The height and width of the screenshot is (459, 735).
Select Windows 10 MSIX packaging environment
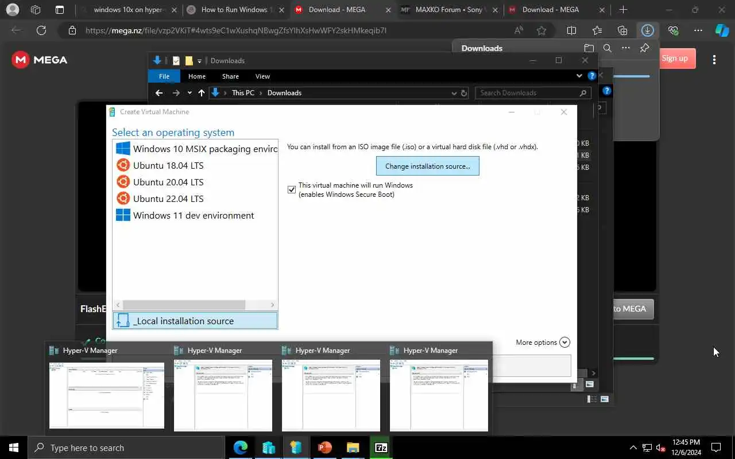195,149
